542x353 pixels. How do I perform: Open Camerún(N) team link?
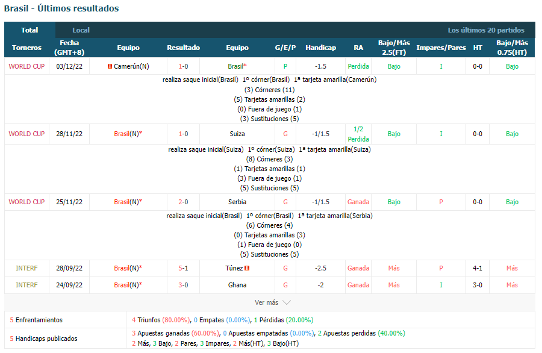click(x=131, y=66)
